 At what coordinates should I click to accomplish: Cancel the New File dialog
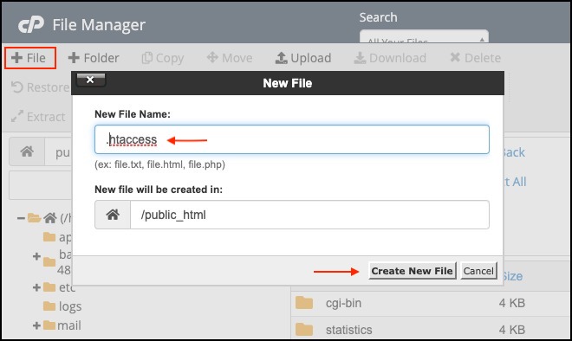(478, 271)
